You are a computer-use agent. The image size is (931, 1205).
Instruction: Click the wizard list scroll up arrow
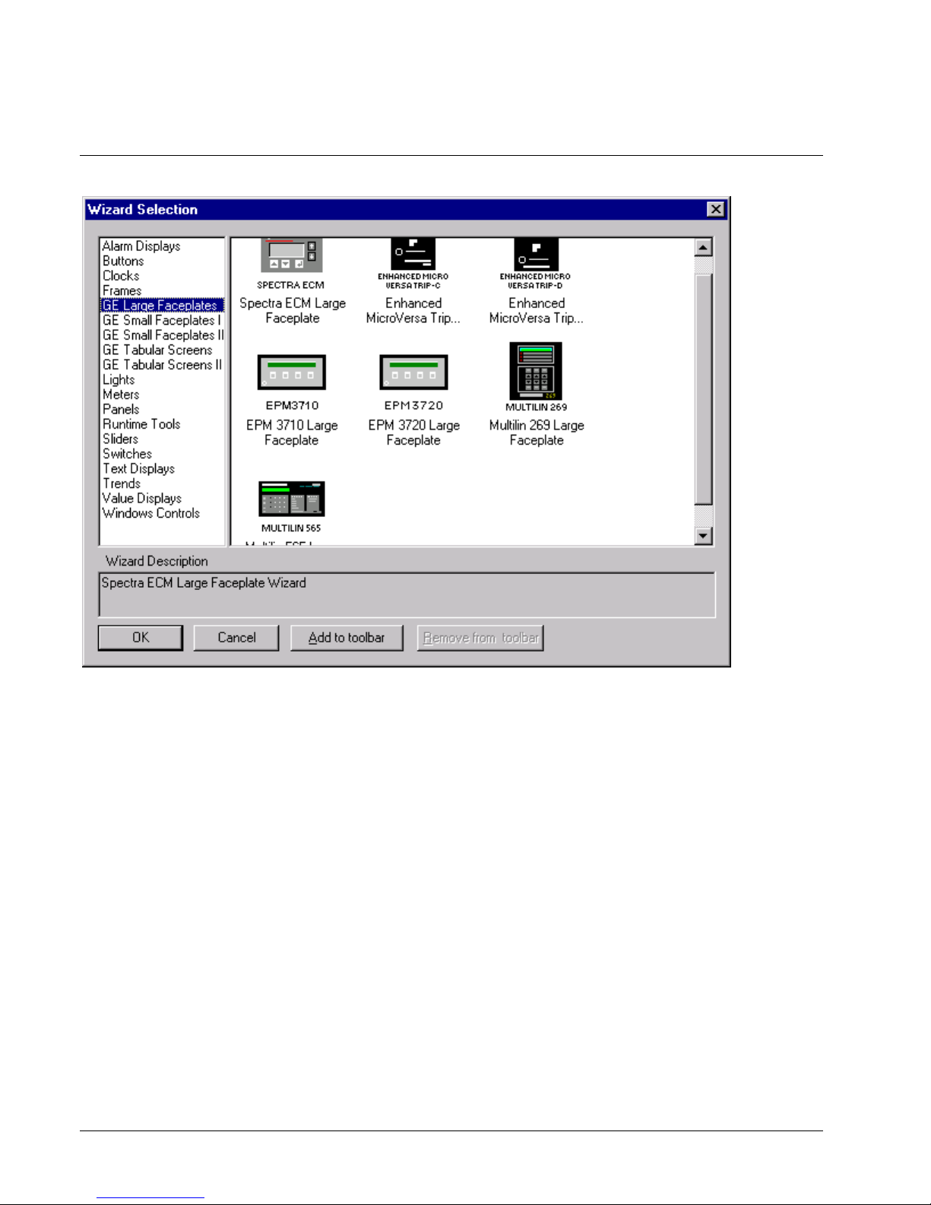point(703,248)
